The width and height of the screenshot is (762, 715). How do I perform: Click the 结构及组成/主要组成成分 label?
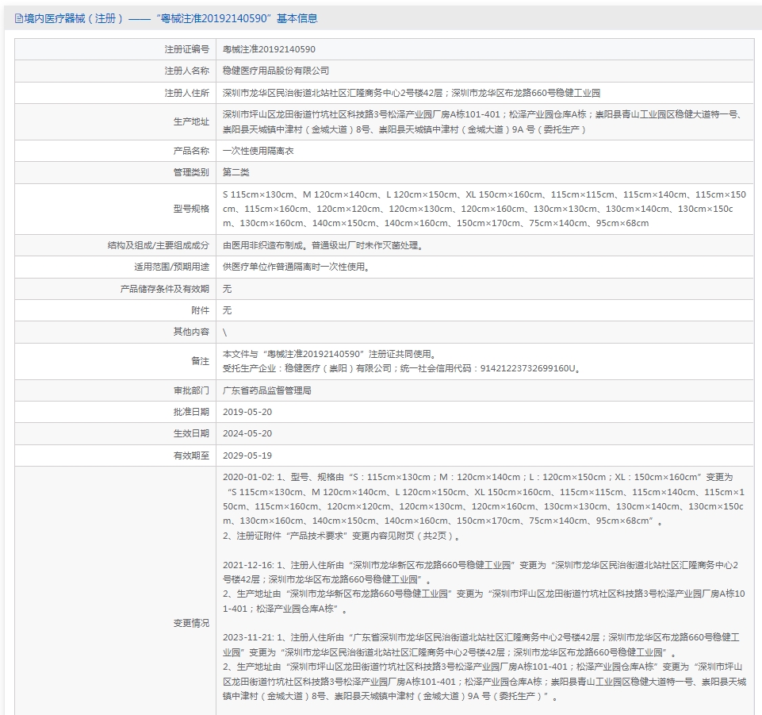tap(159, 245)
